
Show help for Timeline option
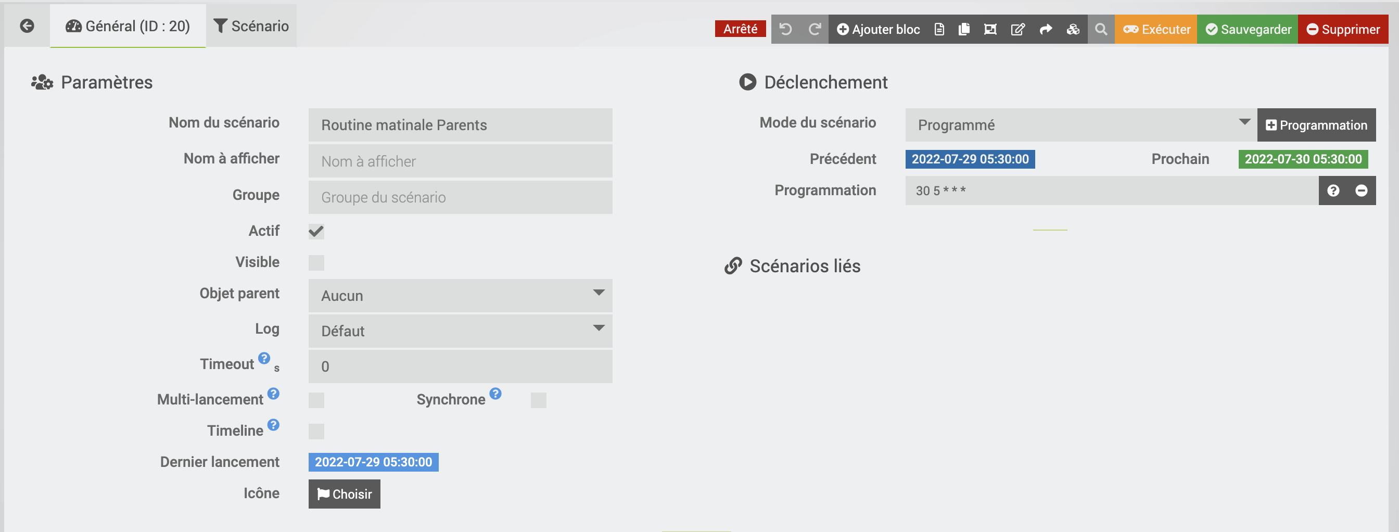pos(273,425)
